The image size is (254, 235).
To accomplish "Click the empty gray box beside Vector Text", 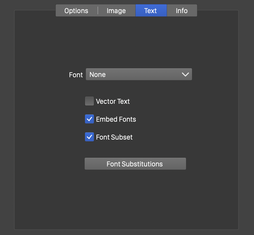I will 89,101.
